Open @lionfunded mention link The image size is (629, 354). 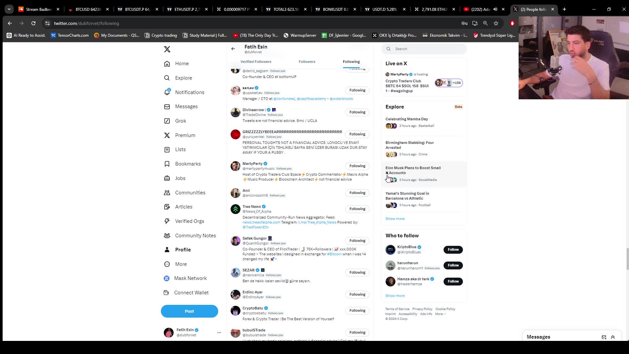284,99
